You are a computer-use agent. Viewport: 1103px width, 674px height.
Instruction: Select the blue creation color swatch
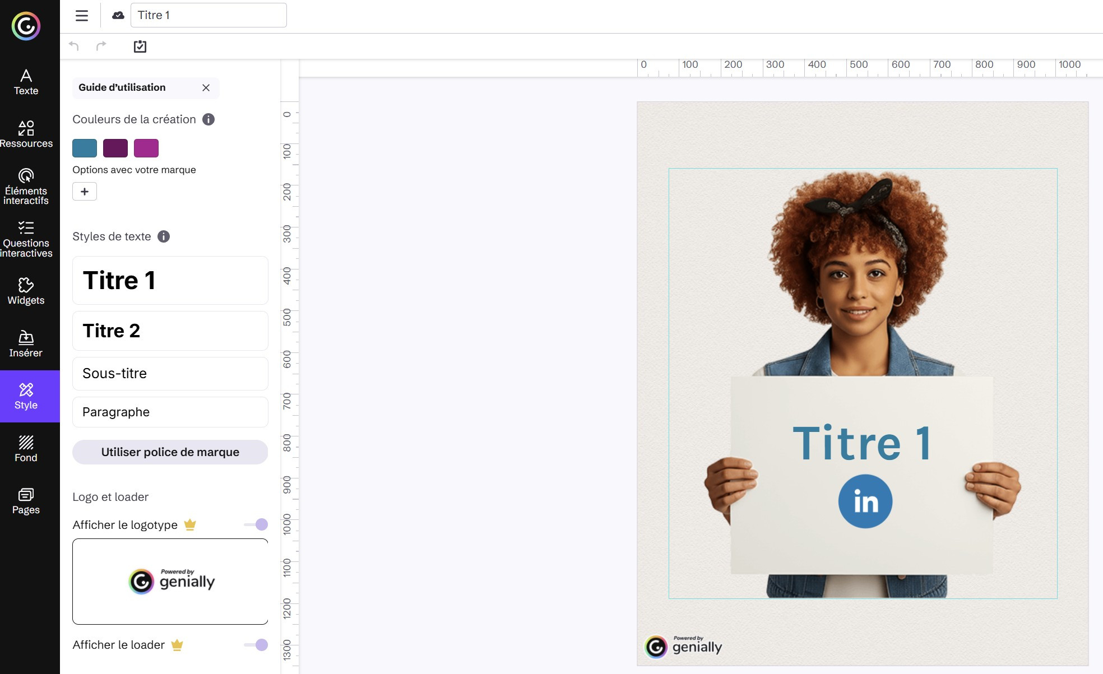[85, 148]
